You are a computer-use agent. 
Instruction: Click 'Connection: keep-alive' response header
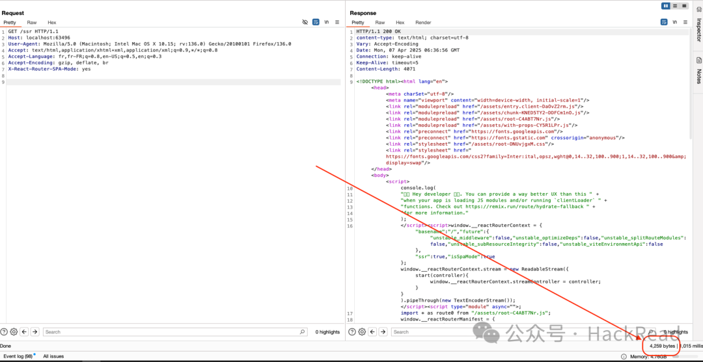388,57
